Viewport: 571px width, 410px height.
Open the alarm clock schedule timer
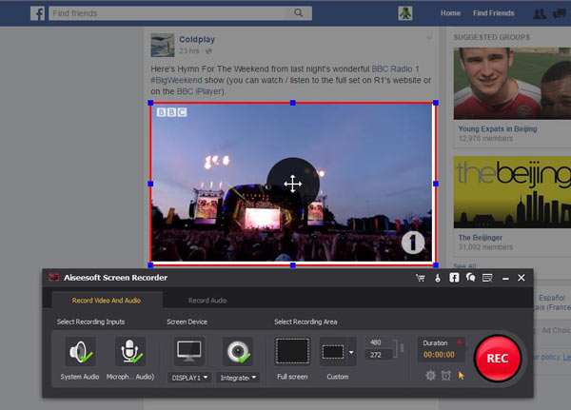tap(445, 376)
